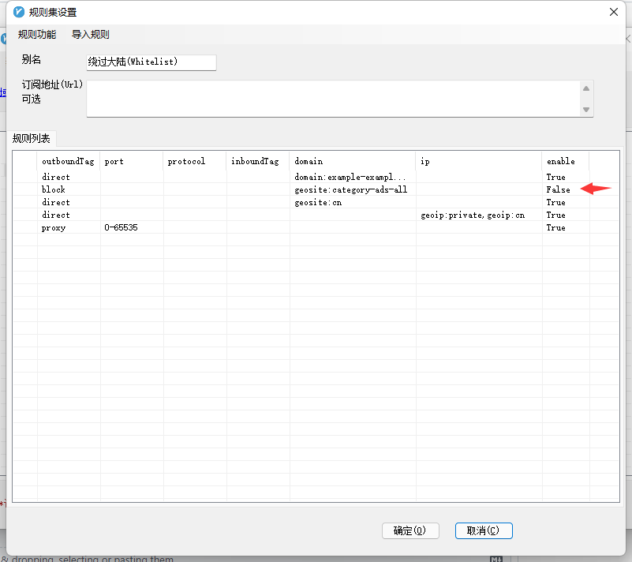Click inside the 别名 alias text field
This screenshot has height=562, width=632.
pyautogui.click(x=151, y=62)
